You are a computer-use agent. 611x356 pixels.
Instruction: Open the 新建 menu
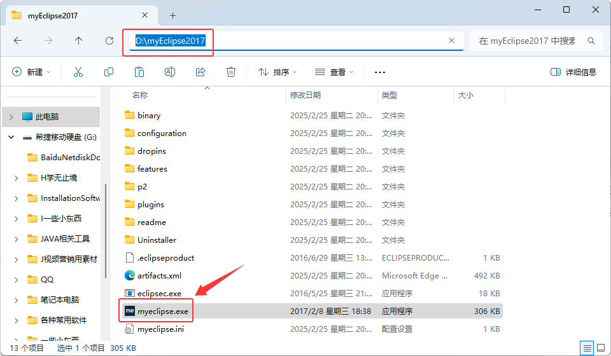(31, 72)
